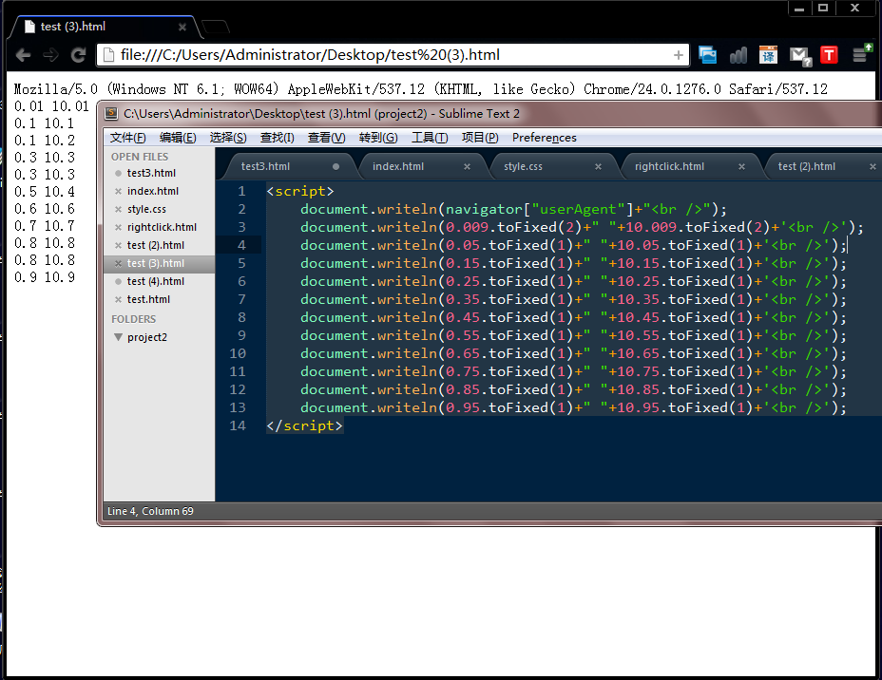Open the blue screenshot extension icon
Viewport: 882px width, 680px height.
point(707,55)
